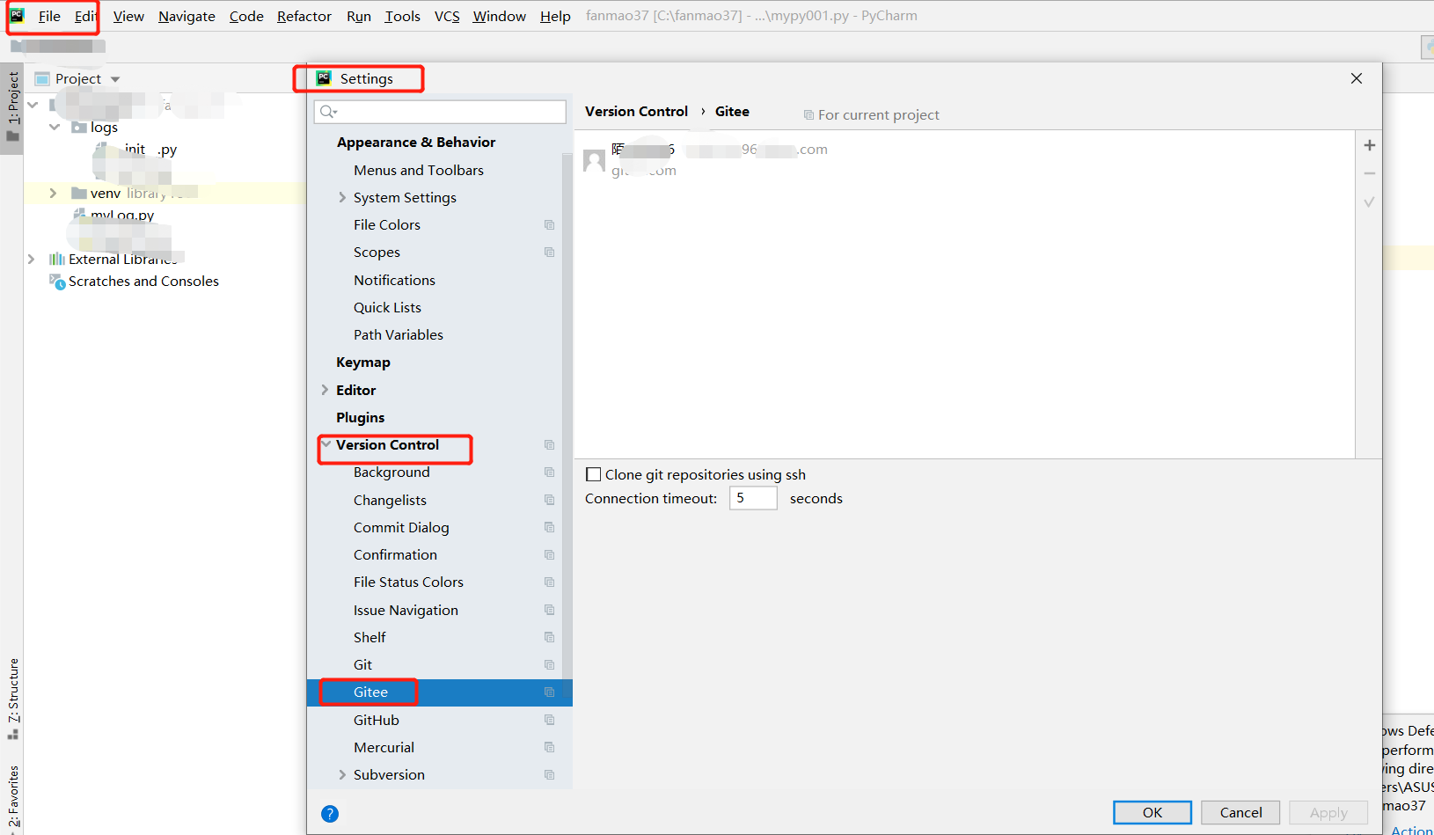
Task: Click the project-level icon beside Issue Navigation
Action: tap(550, 610)
